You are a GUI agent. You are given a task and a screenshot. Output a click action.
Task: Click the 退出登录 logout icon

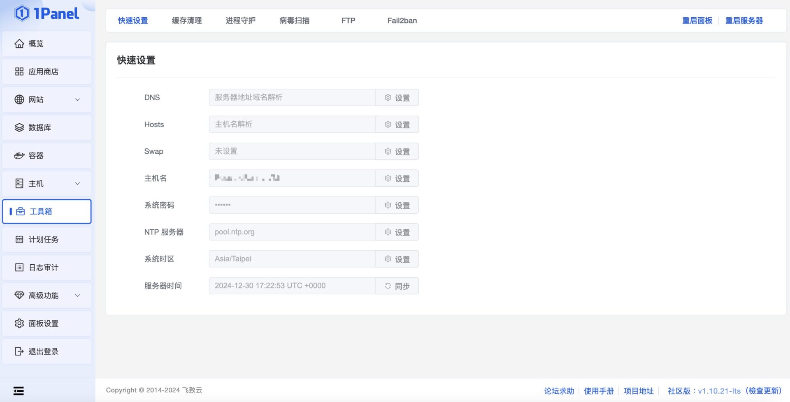tap(19, 351)
